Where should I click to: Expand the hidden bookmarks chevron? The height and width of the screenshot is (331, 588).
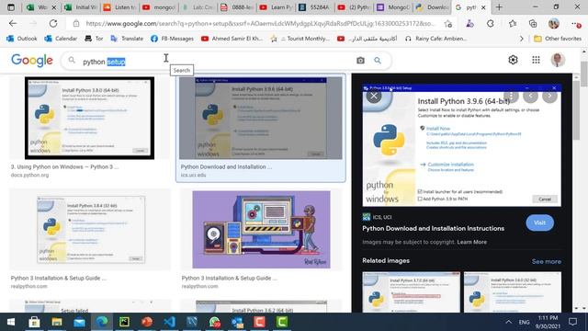(521, 39)
